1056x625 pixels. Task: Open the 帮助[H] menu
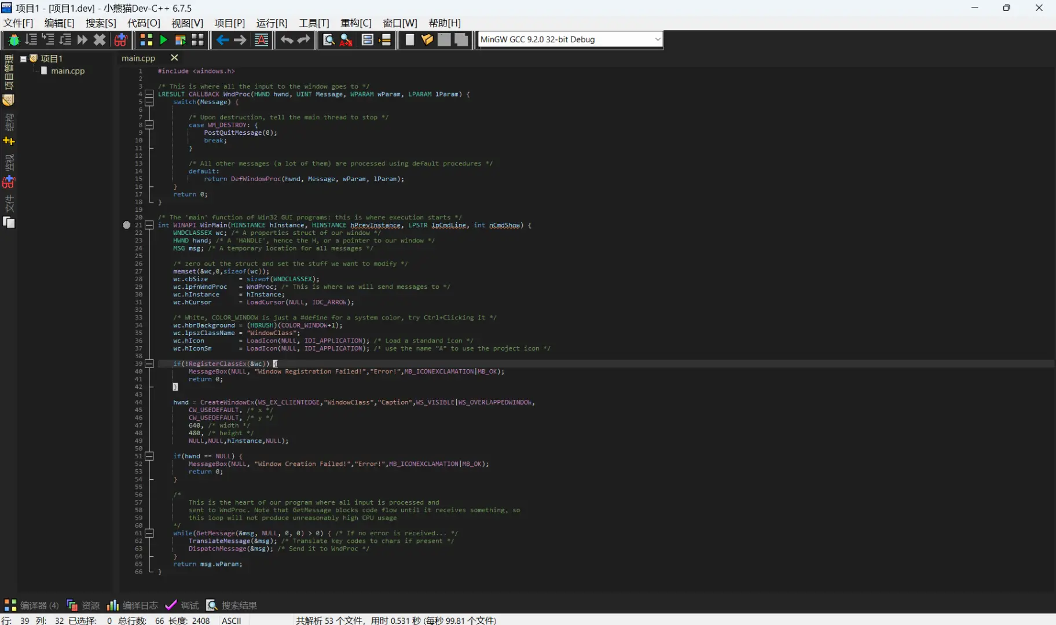[x=445, y=23]
